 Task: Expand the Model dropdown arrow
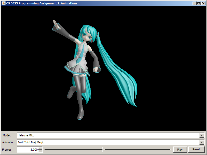click(x=202, y=135)
